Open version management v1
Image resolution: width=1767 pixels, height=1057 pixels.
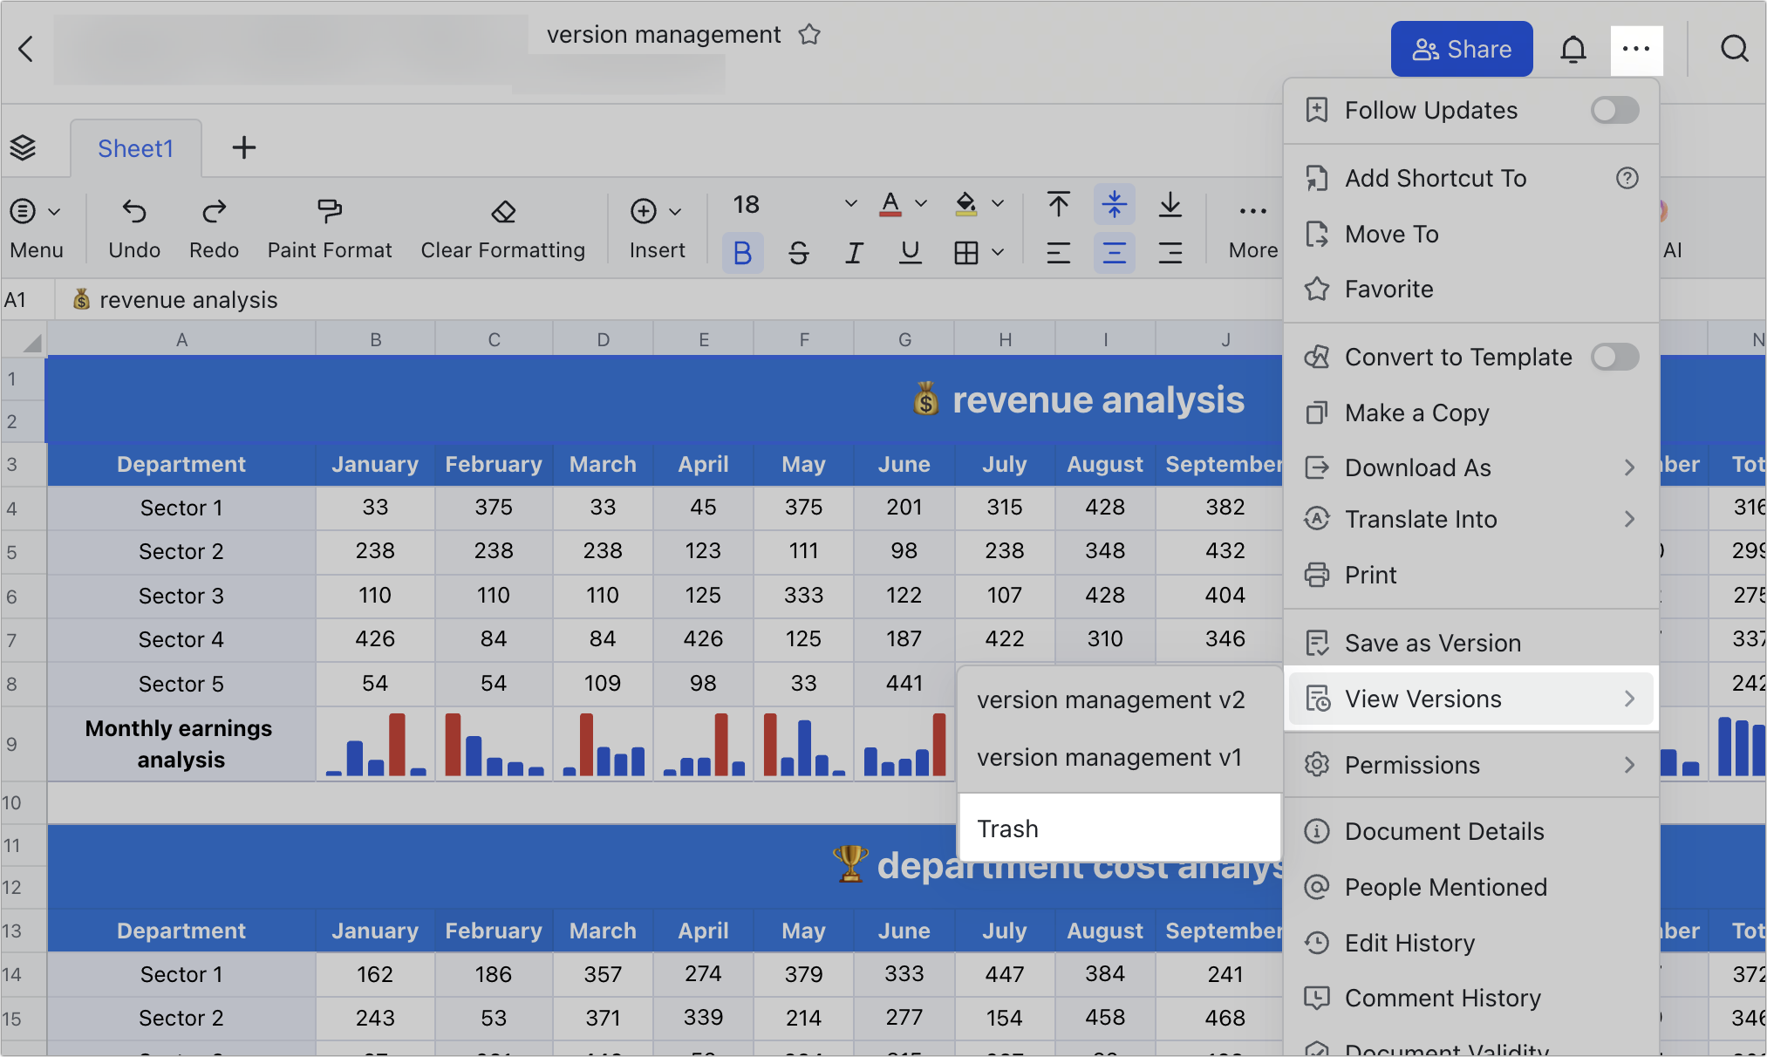tap(1119, 758)
